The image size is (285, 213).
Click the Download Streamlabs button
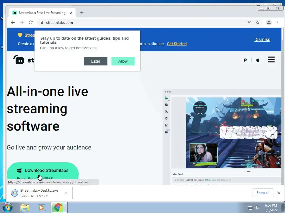tap(43, 173)
